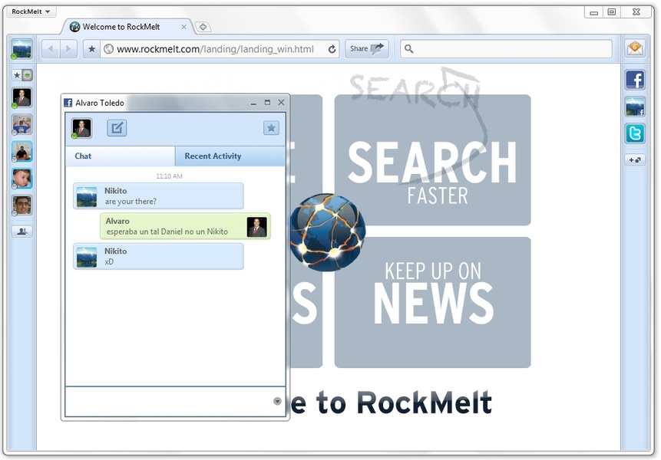This screenshot has width=661, height=460.
Task: Switch to the Recent Activity tab
Action: point(213,156)
